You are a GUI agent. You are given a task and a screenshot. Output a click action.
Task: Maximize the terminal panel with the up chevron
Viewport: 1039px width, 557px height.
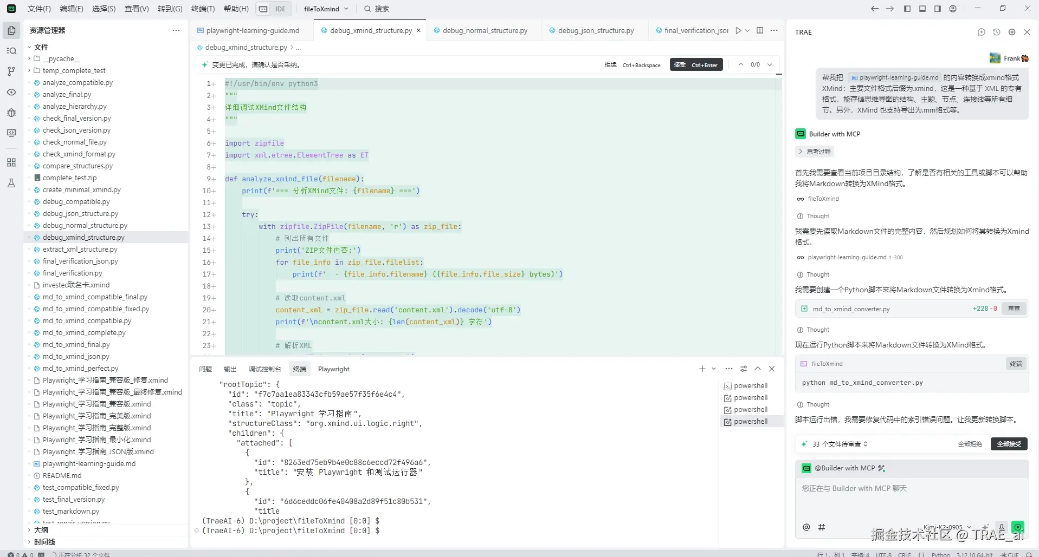coord(758,369)
